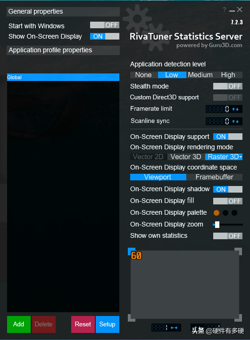Select the Framebuffer coordinate space

point(214,177)
